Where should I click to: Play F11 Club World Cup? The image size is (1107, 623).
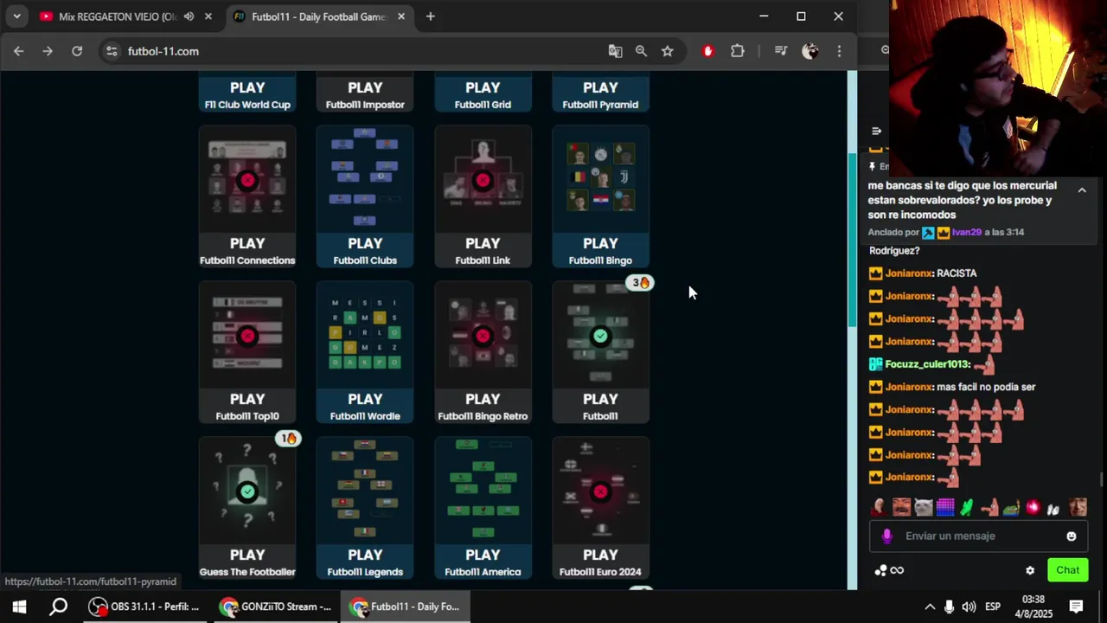(x=247, y=93)
